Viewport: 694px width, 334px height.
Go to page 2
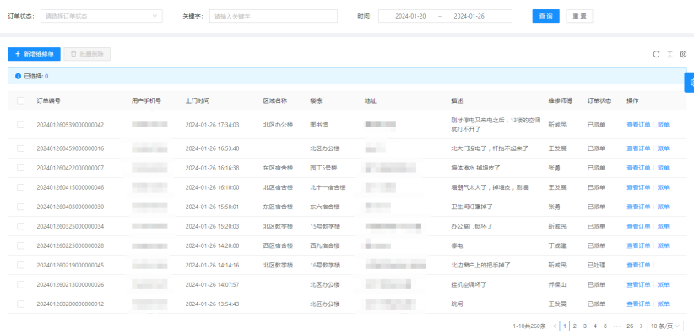tap(574, 326)
